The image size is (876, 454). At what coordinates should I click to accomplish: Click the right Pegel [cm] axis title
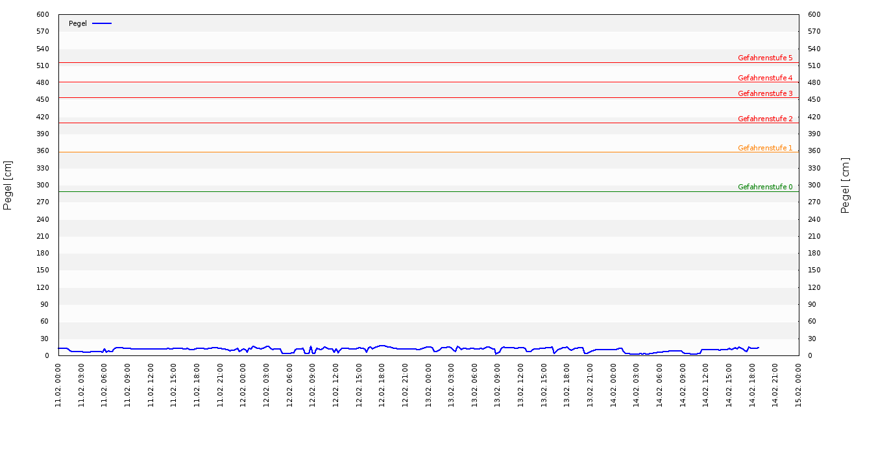pos(846,185)
